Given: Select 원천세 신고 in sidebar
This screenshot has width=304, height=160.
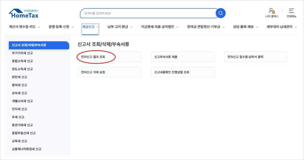Looking at the screenshot, I should [19, 77].
